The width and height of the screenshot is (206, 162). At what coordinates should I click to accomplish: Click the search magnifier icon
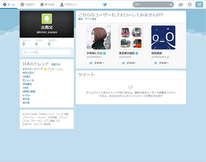click(x=170, y=5)
